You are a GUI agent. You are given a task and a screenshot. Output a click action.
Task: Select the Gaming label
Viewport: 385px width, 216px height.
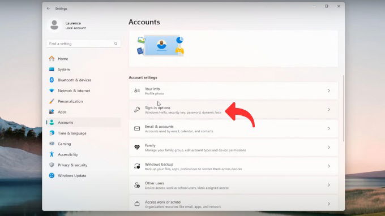[65, 144]
